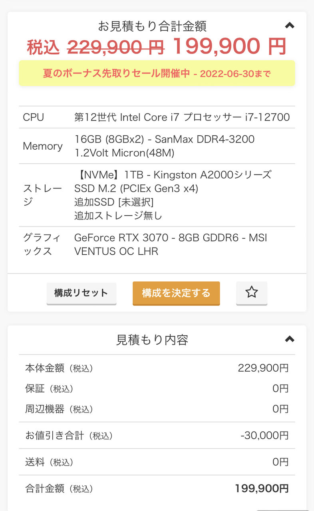This screenshot has width=314, height=511.
Task: Click the 見積もり内容 heading text
Action: [152, 340]
